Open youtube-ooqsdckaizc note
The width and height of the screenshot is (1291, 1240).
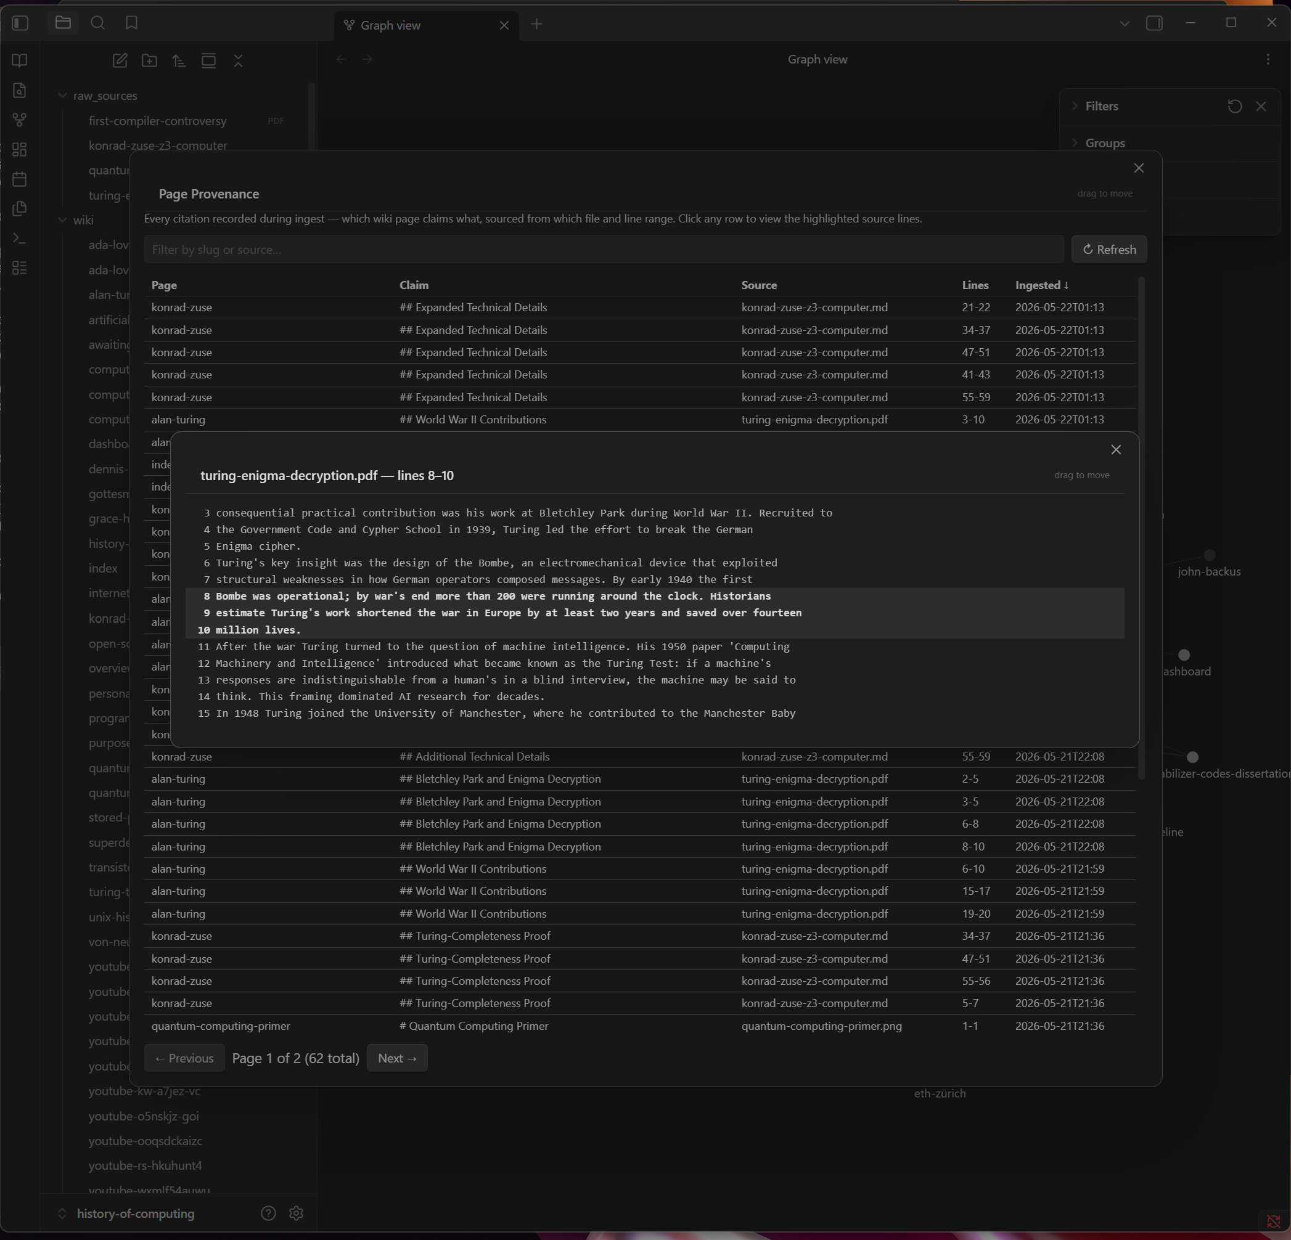coord(145,1141)
